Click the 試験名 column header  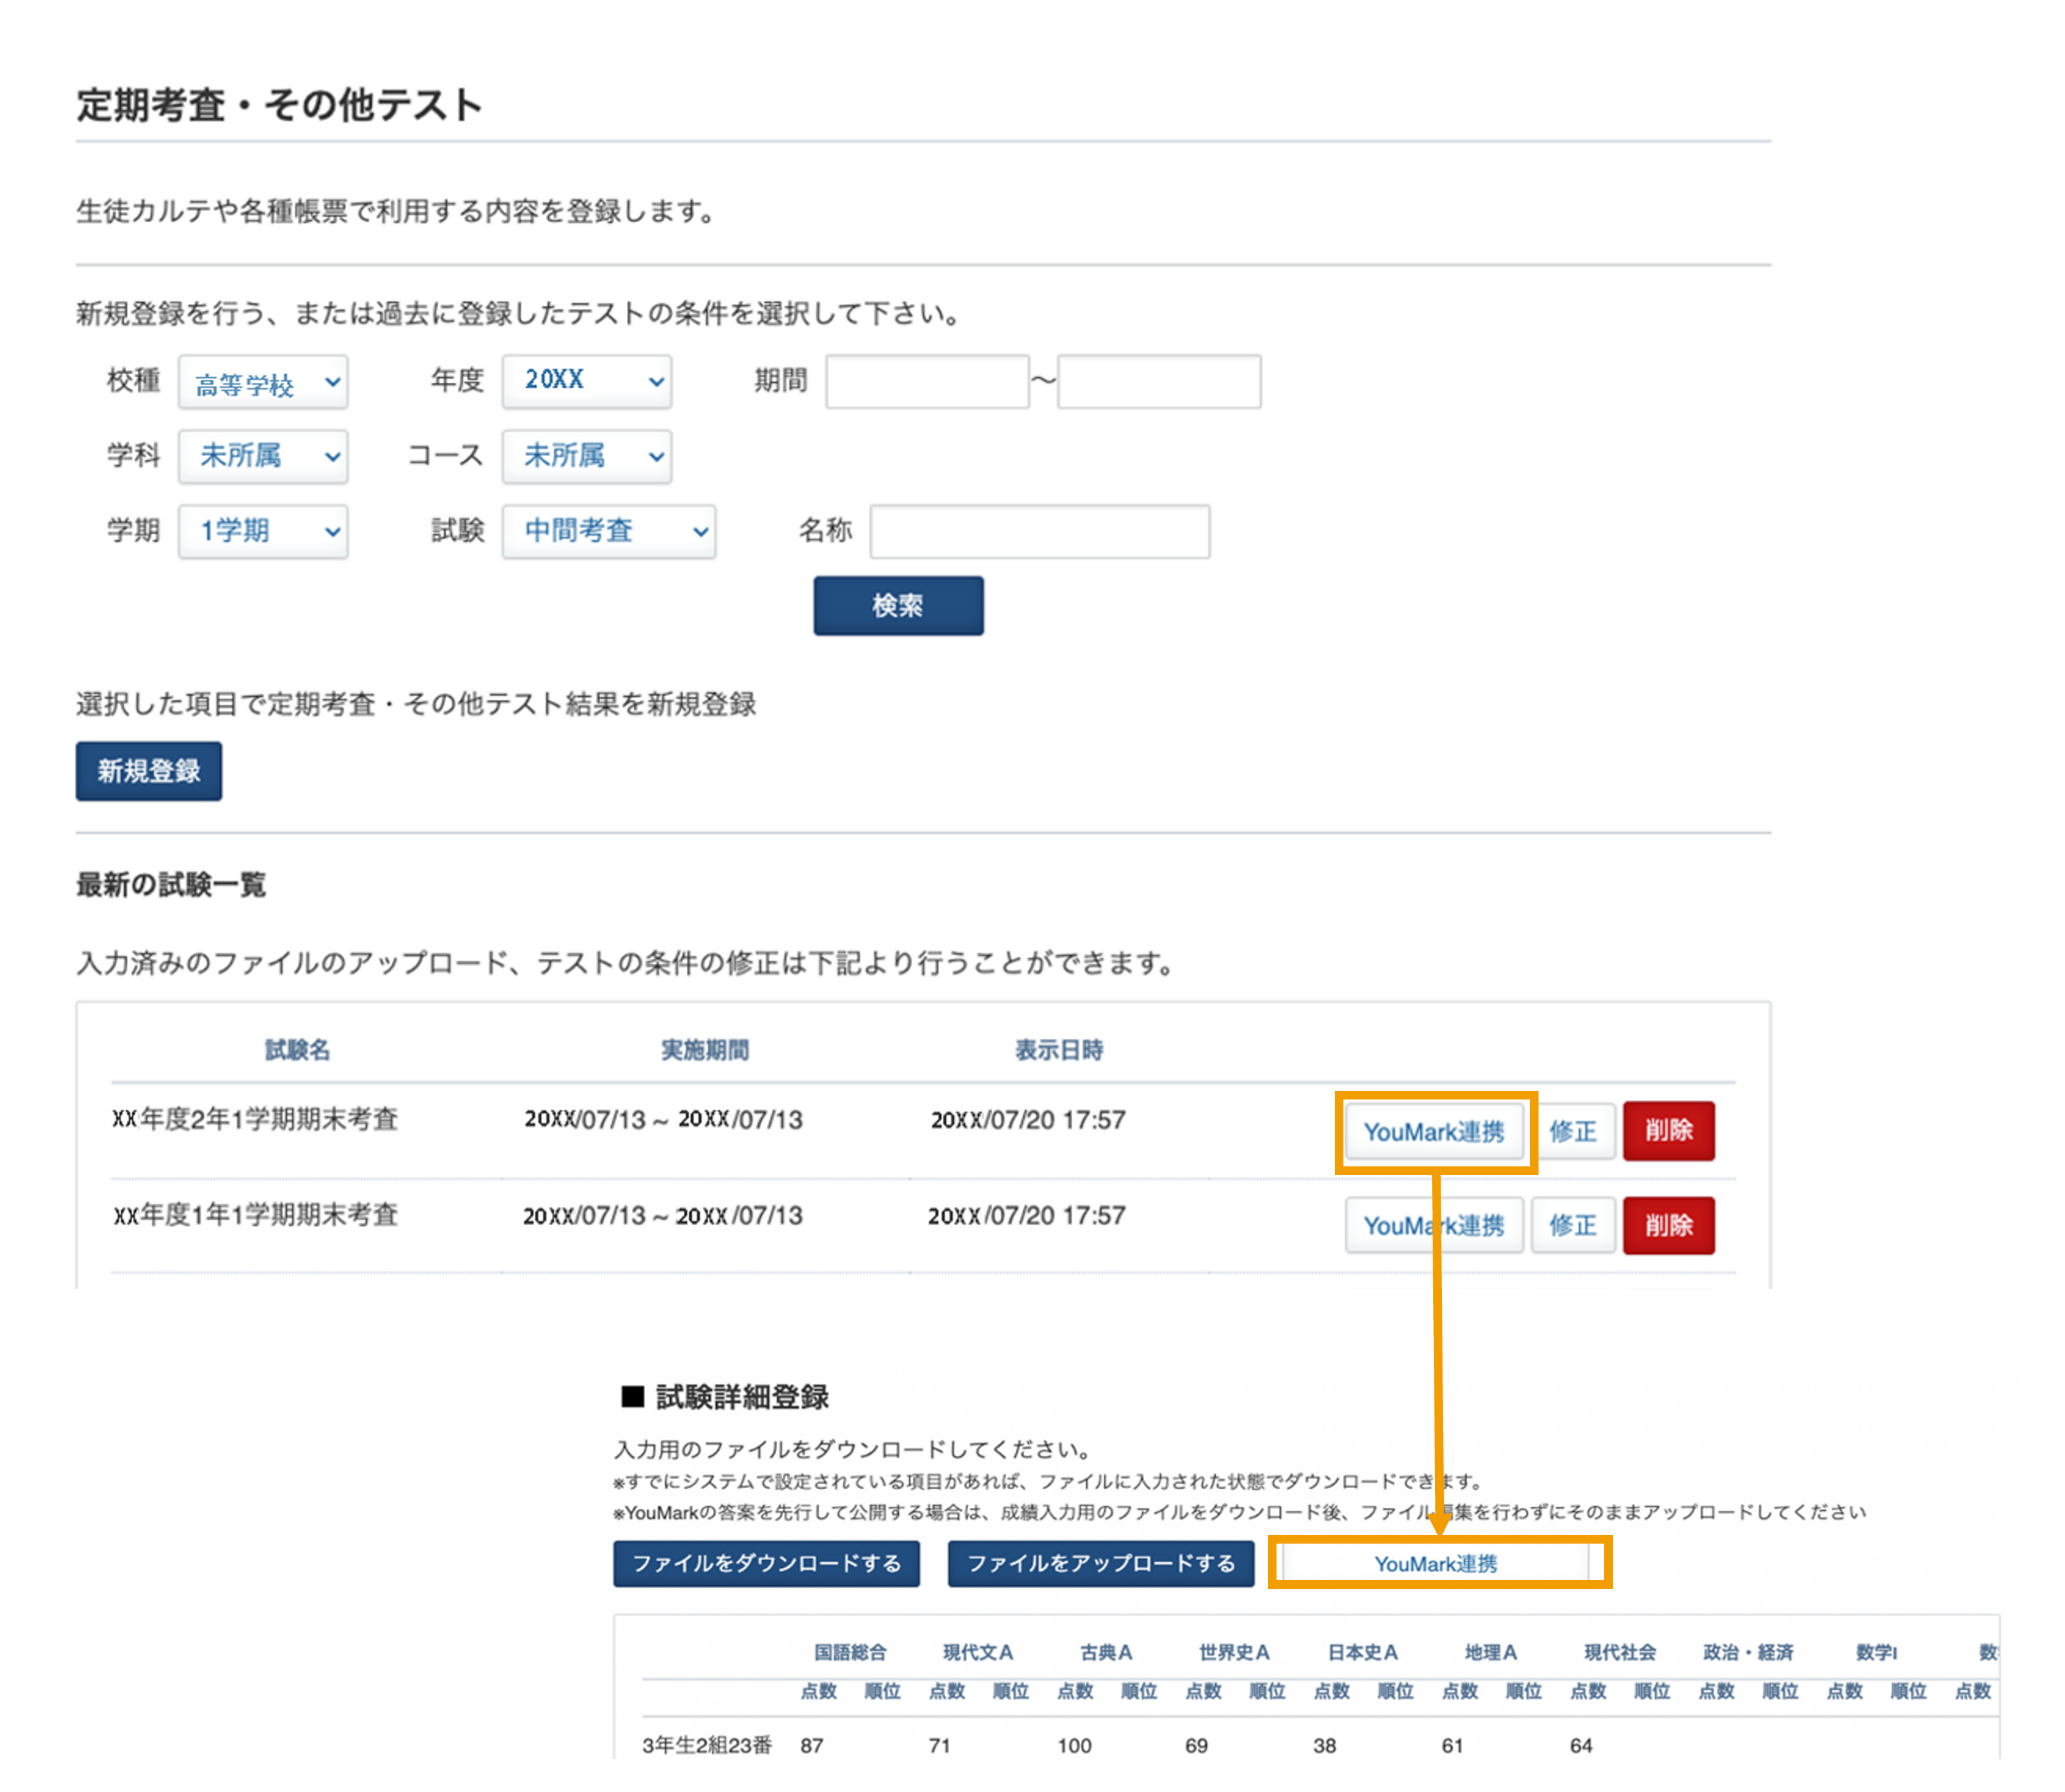click(299, 1050)
